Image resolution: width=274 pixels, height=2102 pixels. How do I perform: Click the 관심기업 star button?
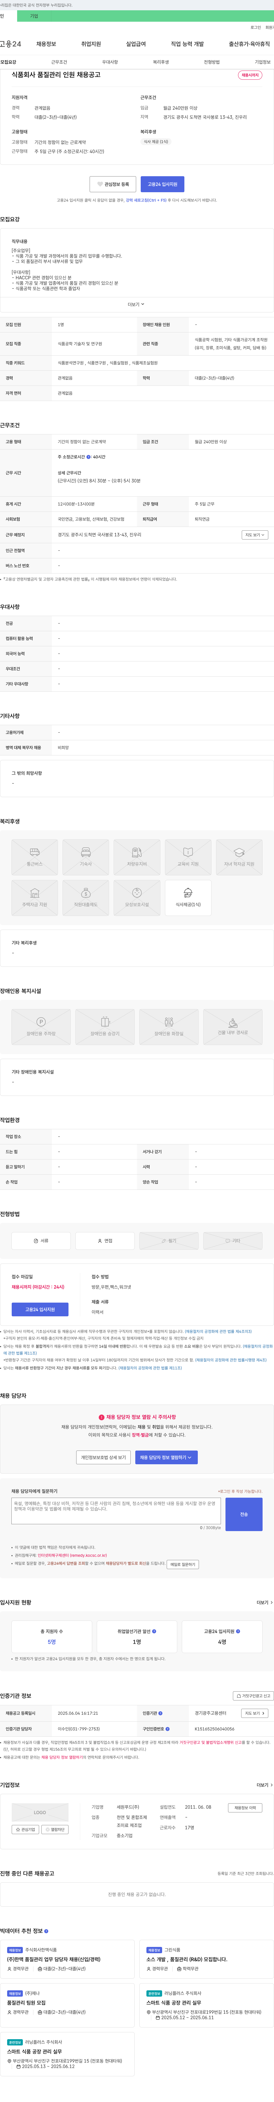tap(26, 1830)
